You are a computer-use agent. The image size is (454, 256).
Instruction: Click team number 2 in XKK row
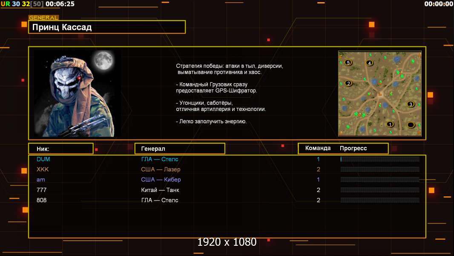click(x=318, y=169)
